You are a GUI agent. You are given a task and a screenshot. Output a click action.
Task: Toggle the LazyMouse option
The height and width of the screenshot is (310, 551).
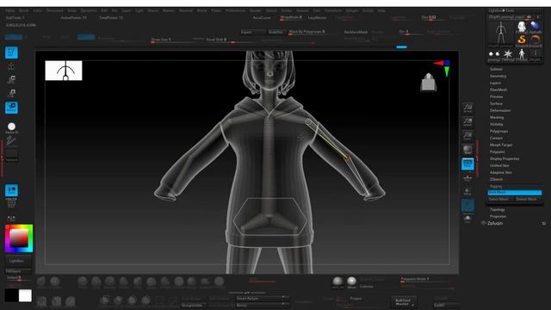click(x=317, y=17)
